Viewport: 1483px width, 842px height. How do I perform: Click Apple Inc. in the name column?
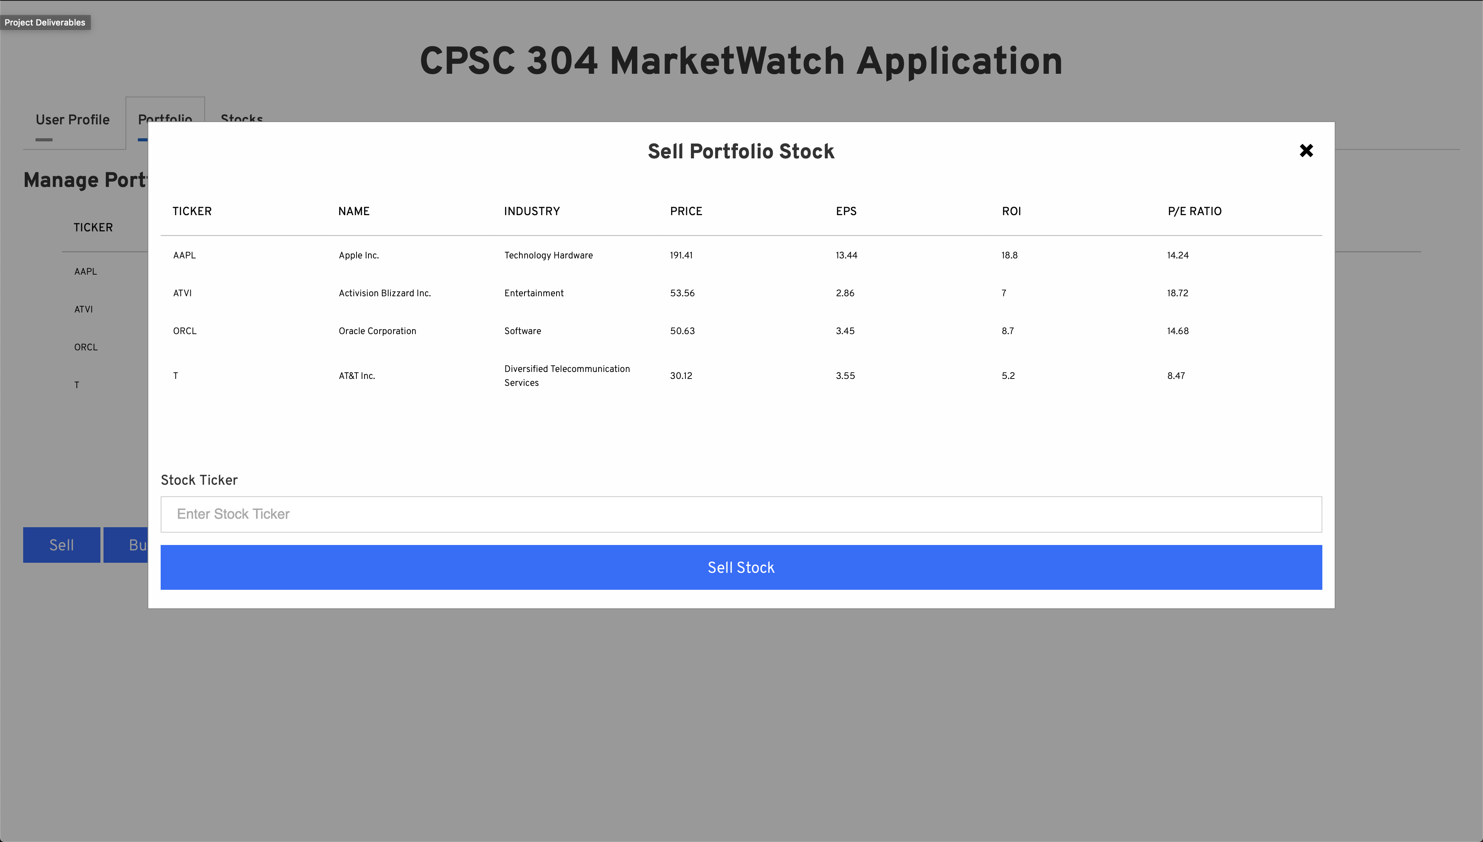click(x=358, y=255)
